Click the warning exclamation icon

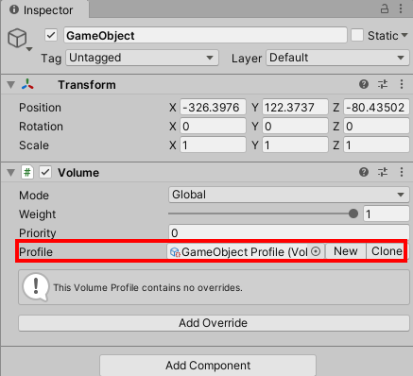(36, 286)
